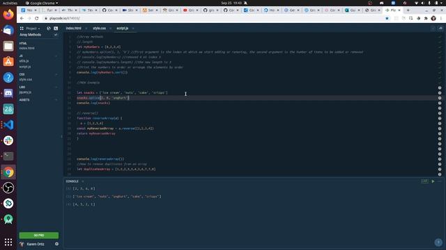Open Discord from the dock
The height and width of the screenshot is (250, 446).
(x=8, y=93)
